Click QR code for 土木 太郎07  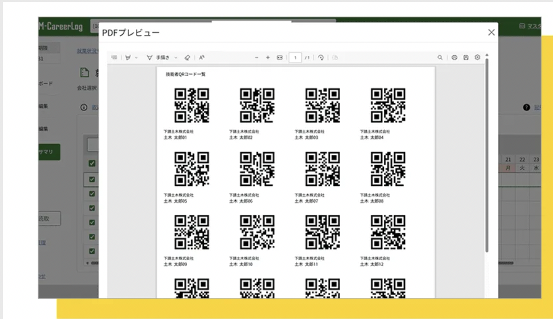point(322,169)
